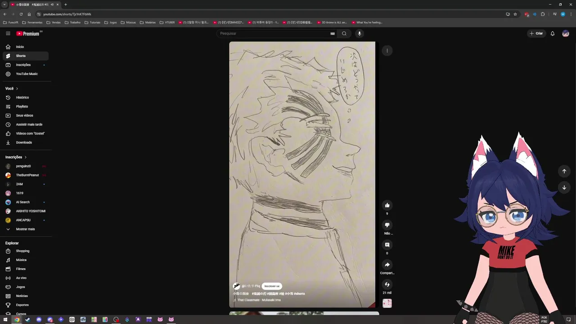Like this Short

(x=387, y=205)
